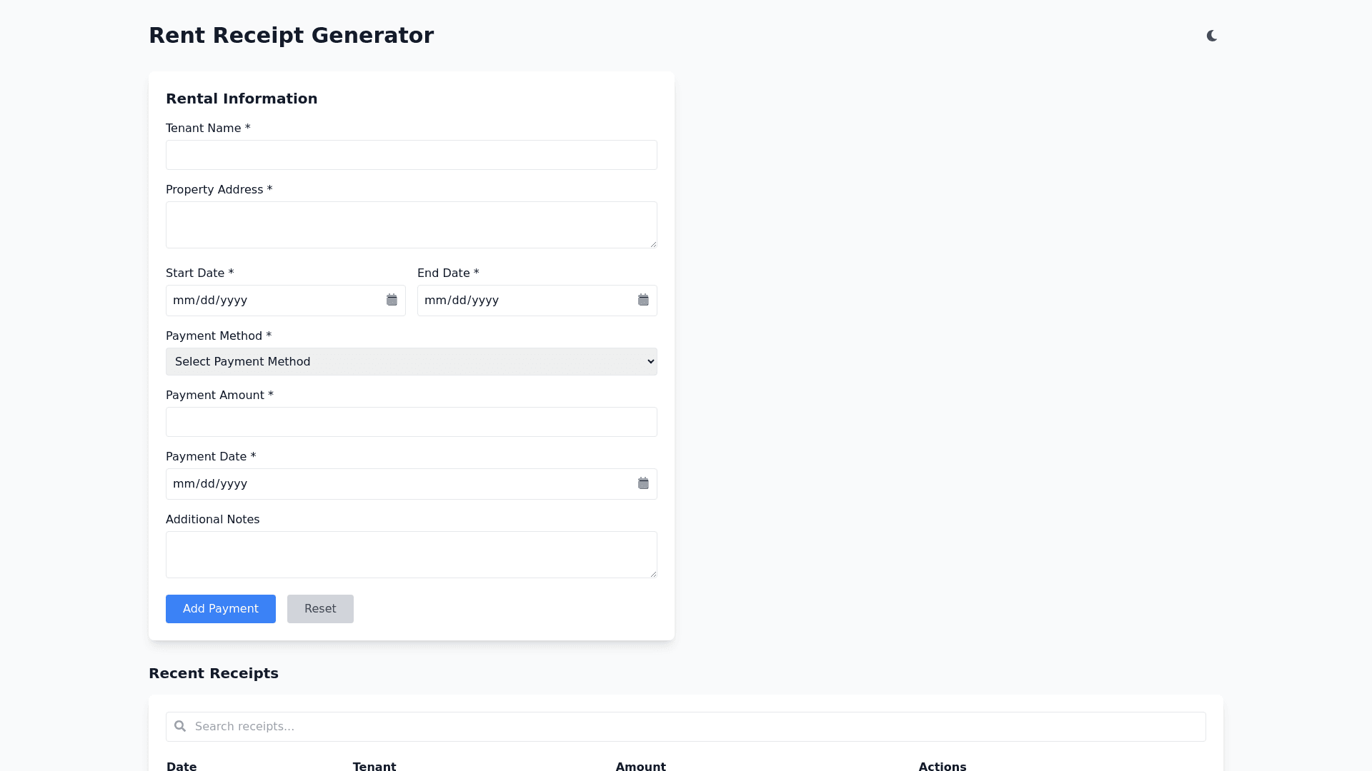
Task: Click the Property Address resize handle
Action: 653,244
